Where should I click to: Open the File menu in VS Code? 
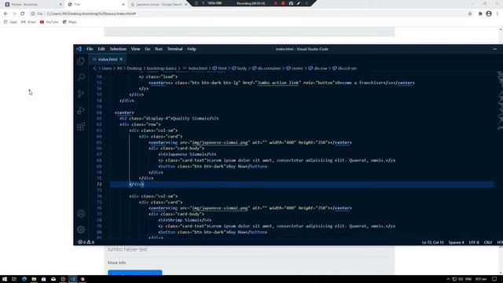click(x=90, y=49)
